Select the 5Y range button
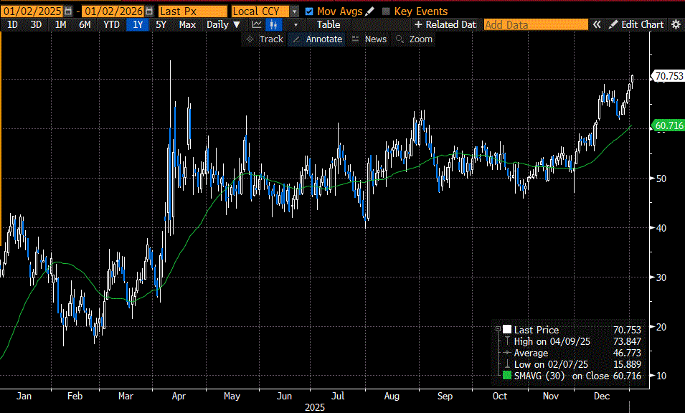Screen dimensions: 685x413 click(x=161, y=24)
